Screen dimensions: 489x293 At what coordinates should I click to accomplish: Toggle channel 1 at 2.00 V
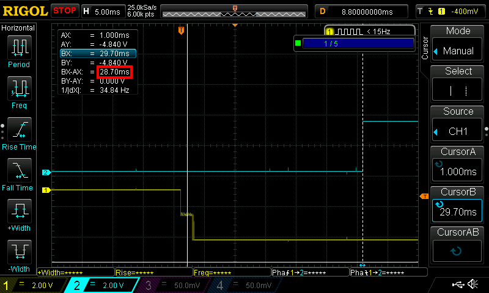click(x=34, y=285)
